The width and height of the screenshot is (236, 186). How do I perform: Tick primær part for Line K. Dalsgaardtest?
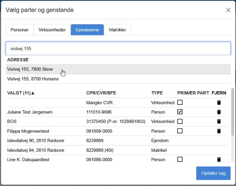pyautogui.click(x=180, y=159)
